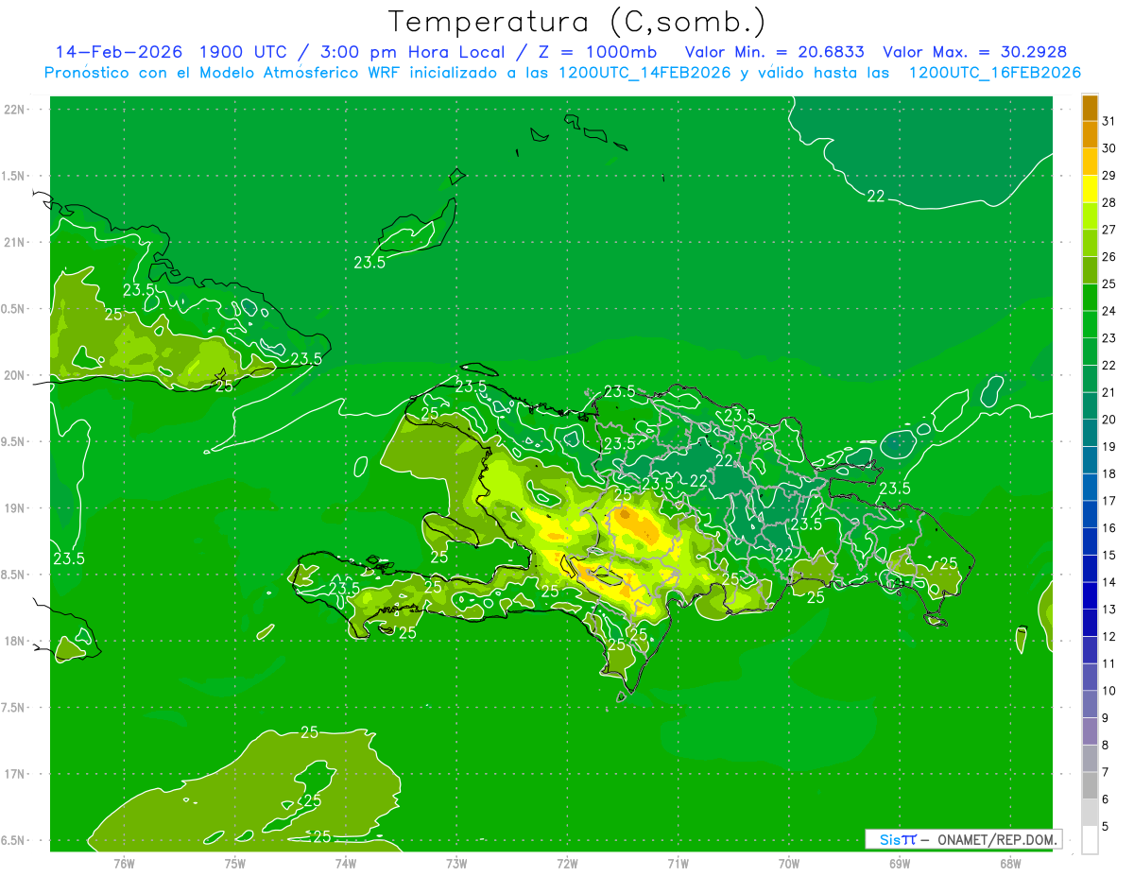
Task: Click the "9.5N" latitude axis label
Action: point(14,441)
